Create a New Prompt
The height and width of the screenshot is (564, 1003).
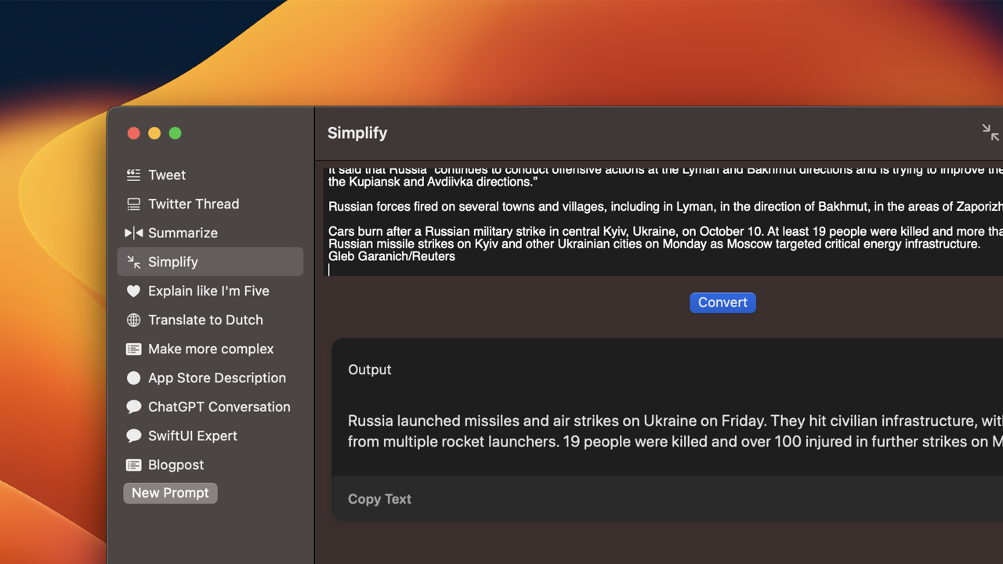[x=170, y=493]
